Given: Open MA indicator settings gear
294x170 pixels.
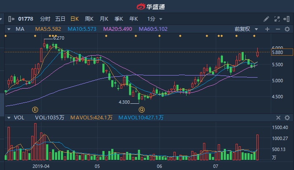Looking at the screenshot, I should click(x=287, y=29).
